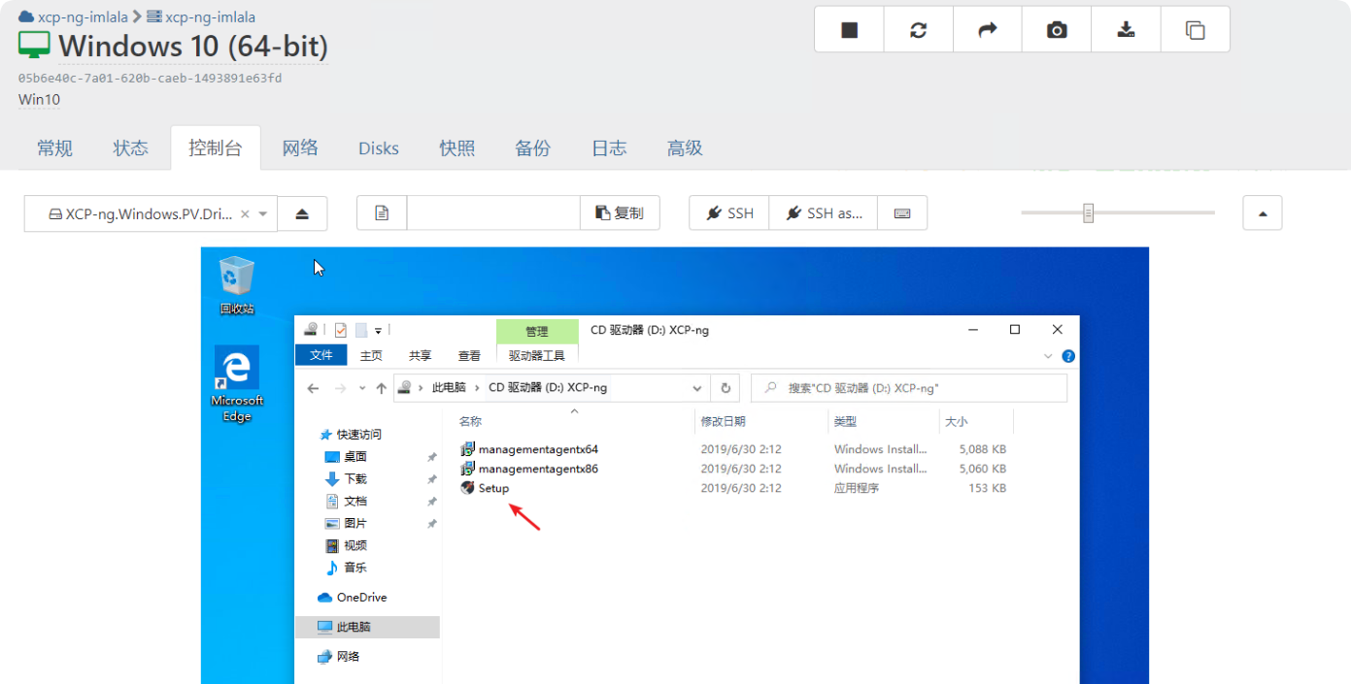Open OneDrive in the navigation pane
Screen dimensions: 1351x684
(x=353, y=598)
